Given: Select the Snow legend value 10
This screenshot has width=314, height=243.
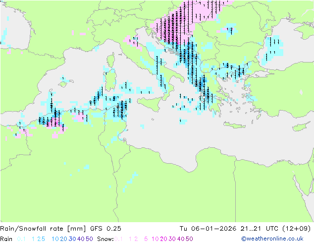Looking at the screenshot, I should click(x=155, y=239).
